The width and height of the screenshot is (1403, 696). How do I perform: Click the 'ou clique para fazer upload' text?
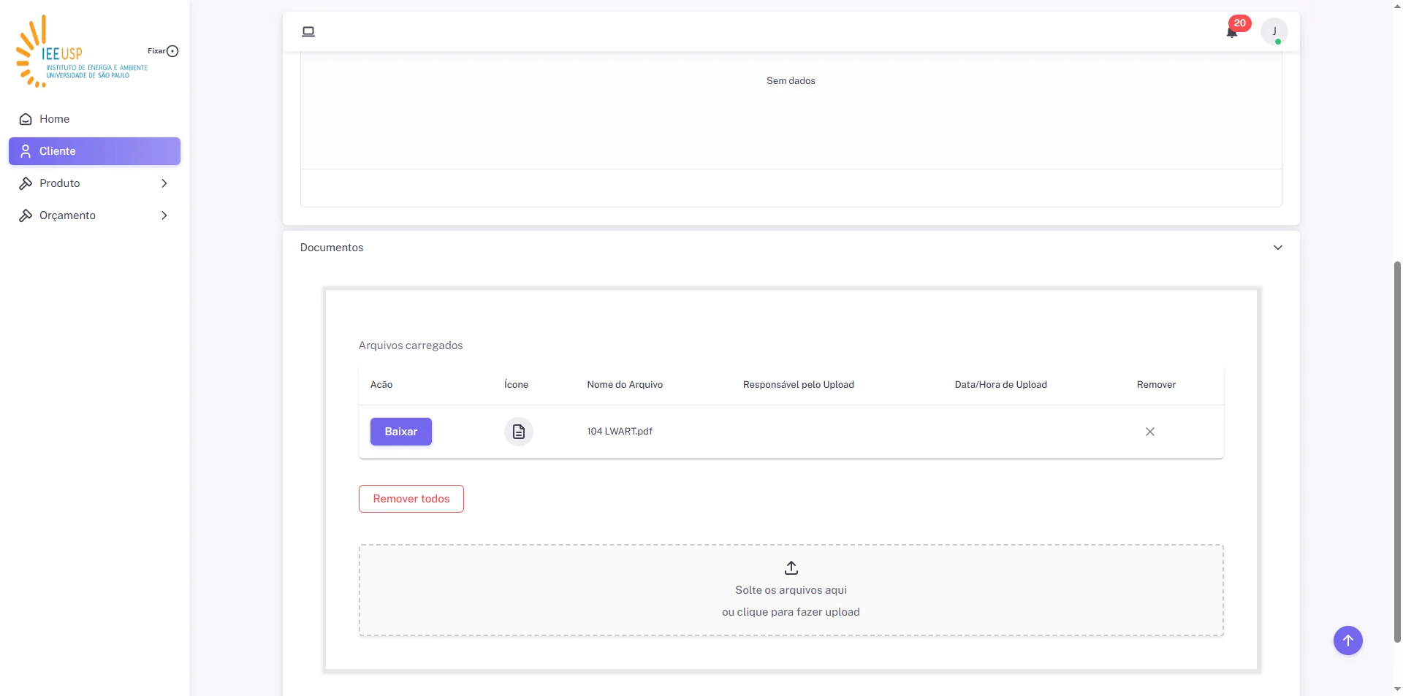point(791,612)
